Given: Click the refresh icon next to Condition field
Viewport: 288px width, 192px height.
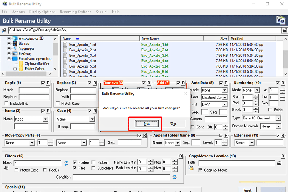Looking at the screenshot, I should [x=174, y=177].
